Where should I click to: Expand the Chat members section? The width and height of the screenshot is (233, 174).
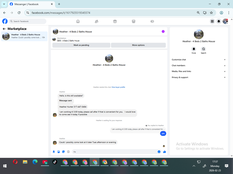point(199,65)
